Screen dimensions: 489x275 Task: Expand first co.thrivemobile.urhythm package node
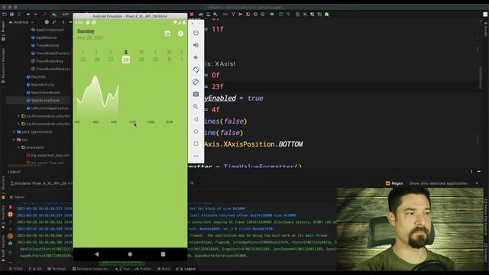pos(18,116)
